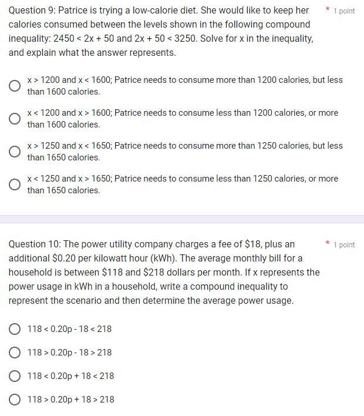
Task: Pick the radio circle for "x > 1250 and x < 1650"
Action: tap(15, 152)
